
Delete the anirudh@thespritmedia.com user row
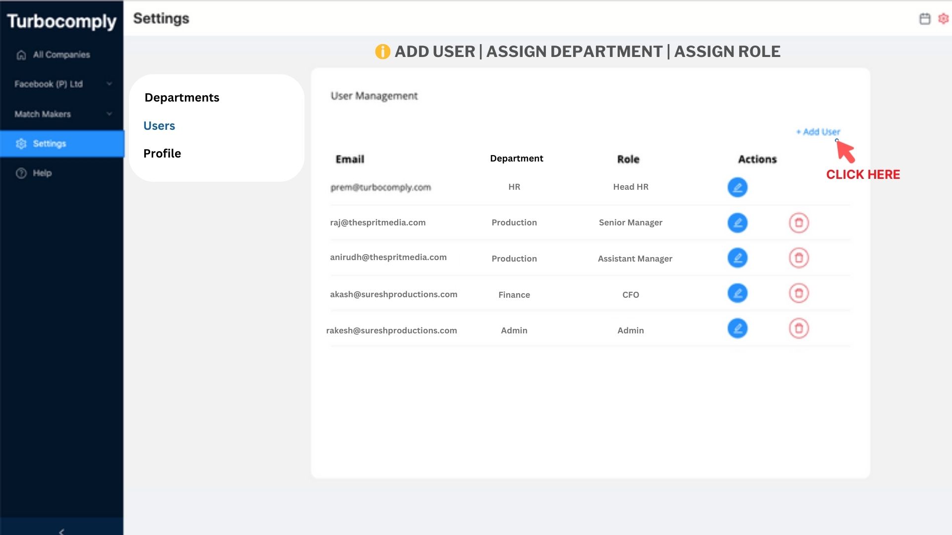[799, 258]
